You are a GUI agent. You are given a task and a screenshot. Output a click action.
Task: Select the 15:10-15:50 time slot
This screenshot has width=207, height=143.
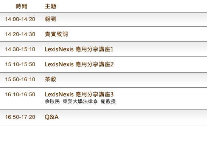tap(20, 64)
